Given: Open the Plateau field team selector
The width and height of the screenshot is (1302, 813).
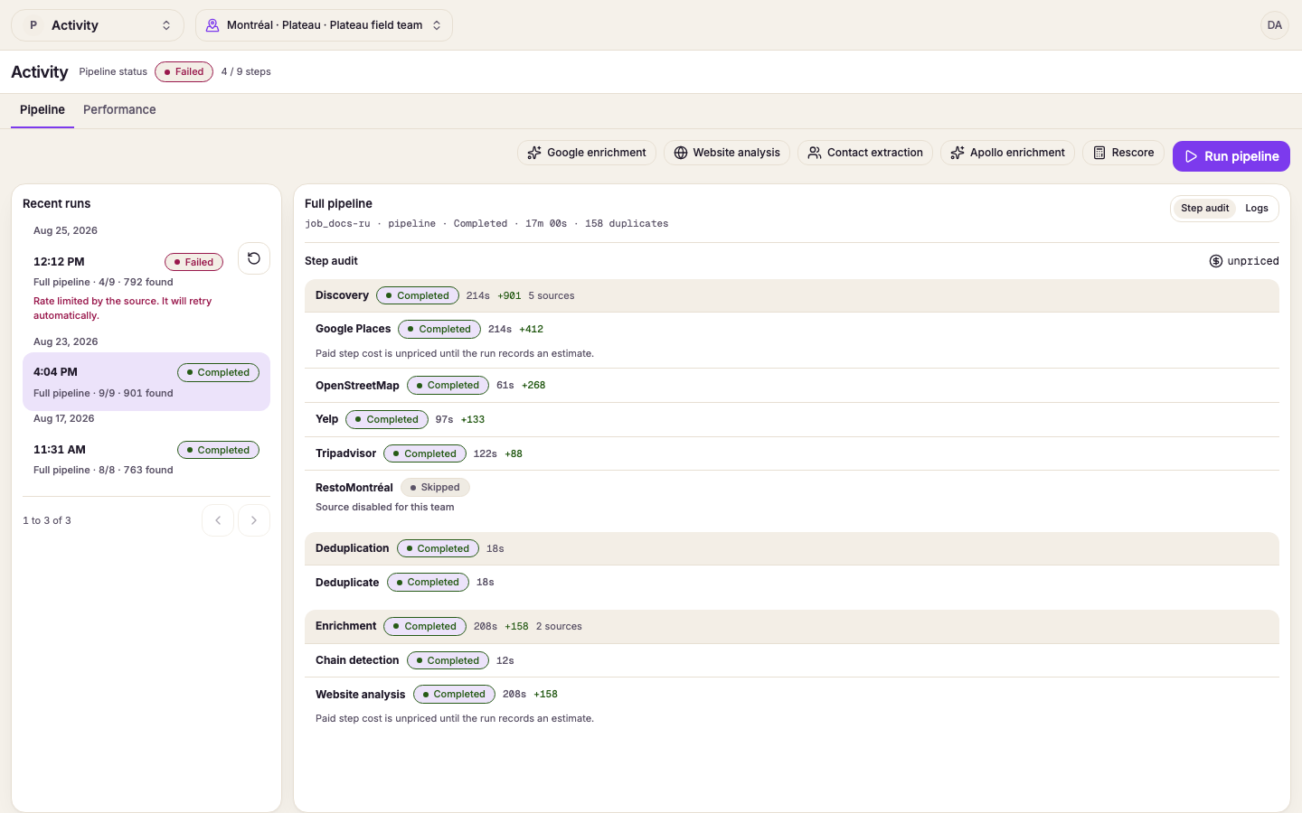Looking at the screenshot, I should pyautogui.click(x=324, y=25).
